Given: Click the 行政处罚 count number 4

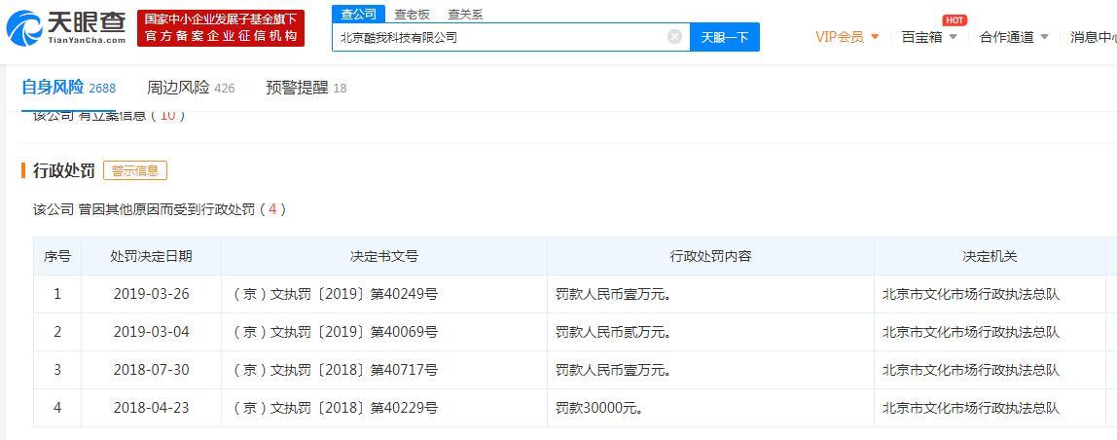Looking at the screenshot, I should click(x=272, y=209).
